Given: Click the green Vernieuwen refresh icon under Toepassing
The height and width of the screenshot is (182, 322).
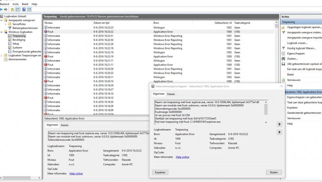Looking at the screenshot, I should tap(283, 80).
